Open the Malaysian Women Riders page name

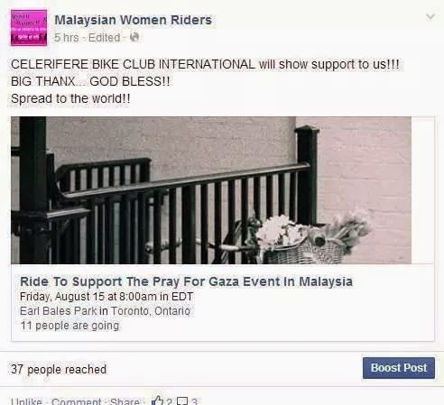133,20
